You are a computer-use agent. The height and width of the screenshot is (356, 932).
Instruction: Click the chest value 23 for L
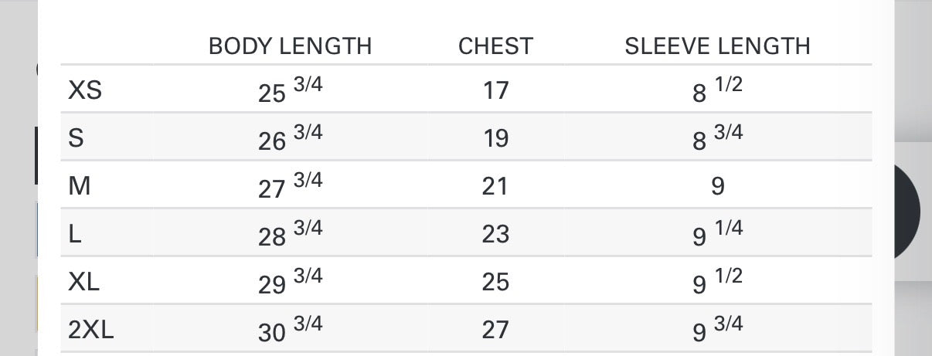[495, 235]
